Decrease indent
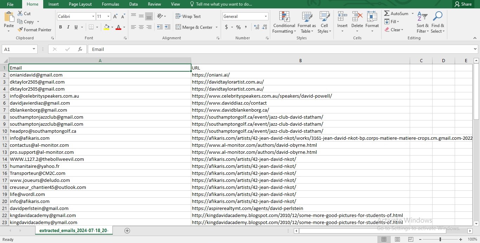This screenshot has height=243, width=480. point(160,27)
